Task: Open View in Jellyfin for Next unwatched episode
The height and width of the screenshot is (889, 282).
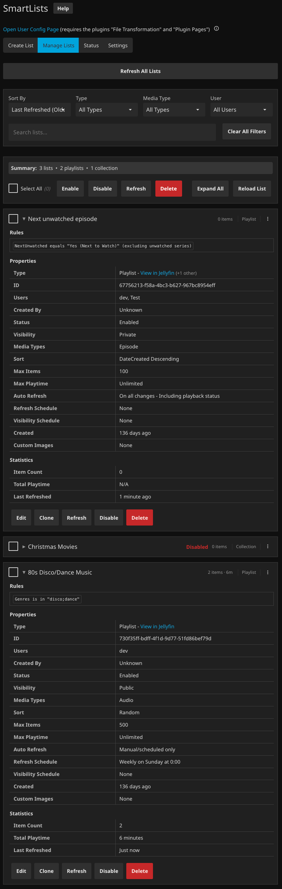Action: 157,273
